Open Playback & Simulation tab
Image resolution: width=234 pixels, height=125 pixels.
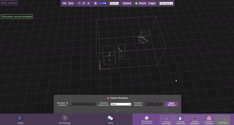[147, 120]
